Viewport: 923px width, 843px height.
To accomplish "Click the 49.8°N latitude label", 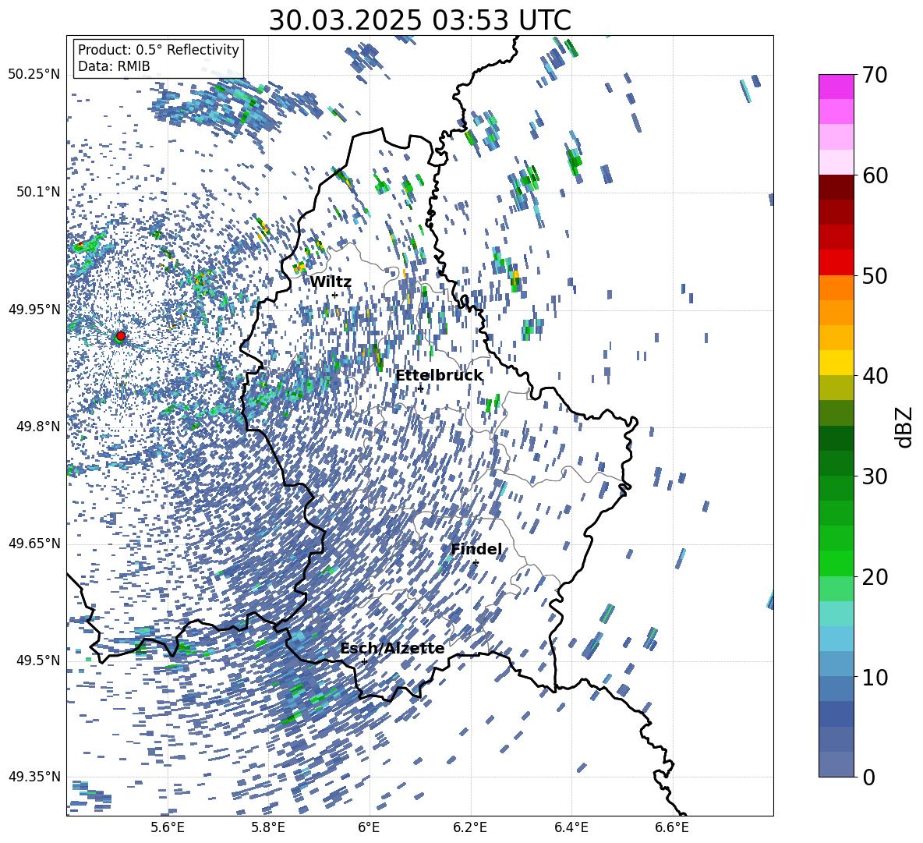I will click(x=37, y=427).
